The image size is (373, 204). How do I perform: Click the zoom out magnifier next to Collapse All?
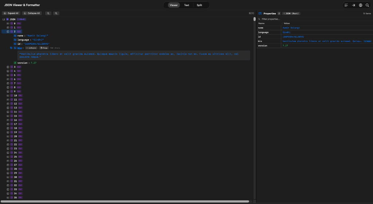48,13
